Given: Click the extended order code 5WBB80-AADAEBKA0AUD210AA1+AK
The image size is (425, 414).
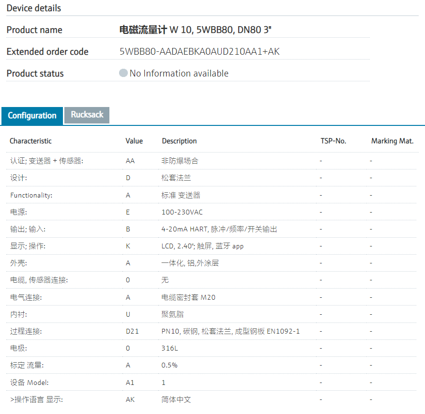Looking at the screenshot, I should coord(199,52).
